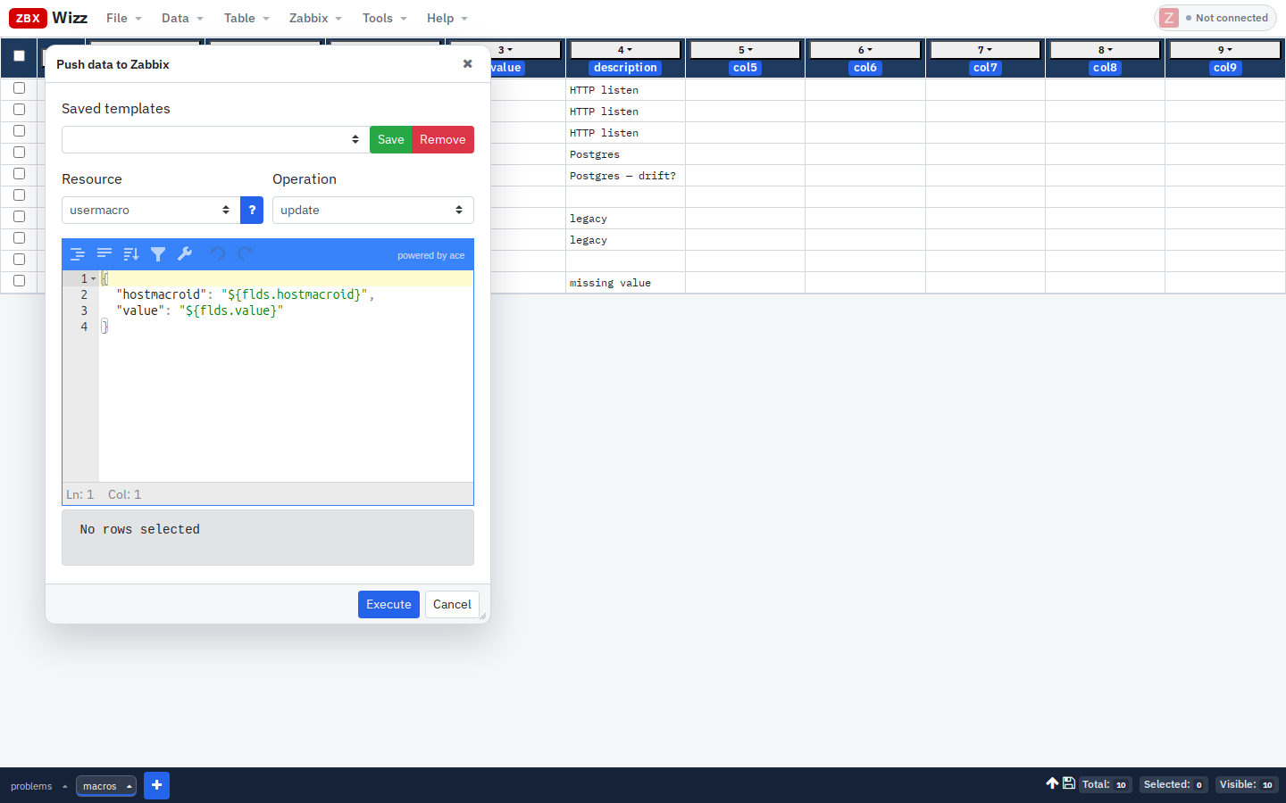Click the blue question mark help button
Image resolution: width=1286 pixels, height=803 pixels.
(x=252, y=210)
